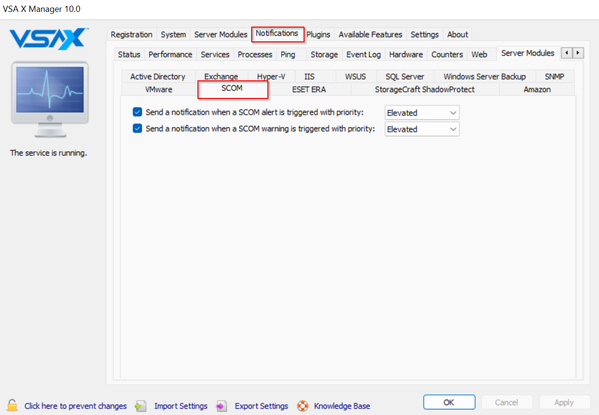
Task: Switch to the Hyper-V module tab
Action: [x=271, y=77]
